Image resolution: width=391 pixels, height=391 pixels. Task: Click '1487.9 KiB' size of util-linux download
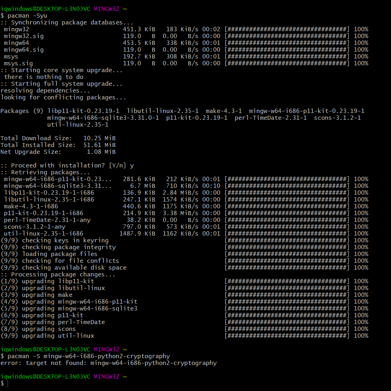(137, 234)
